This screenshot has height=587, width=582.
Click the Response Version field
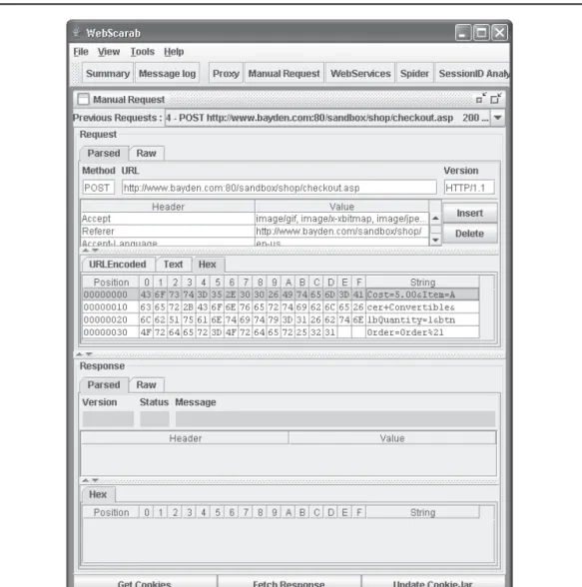click(x=108, y=419)
